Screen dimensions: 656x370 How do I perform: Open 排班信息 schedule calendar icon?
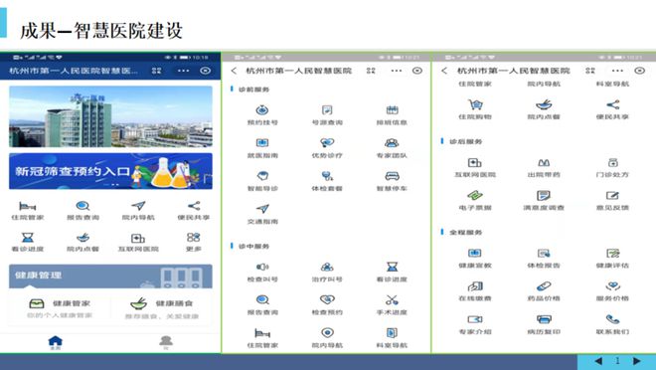(x=392, y=110)
